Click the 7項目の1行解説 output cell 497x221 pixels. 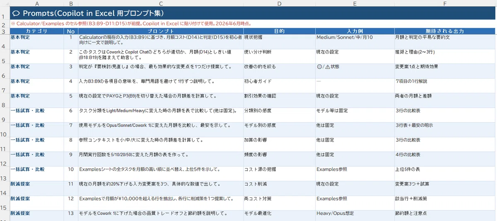445,86
